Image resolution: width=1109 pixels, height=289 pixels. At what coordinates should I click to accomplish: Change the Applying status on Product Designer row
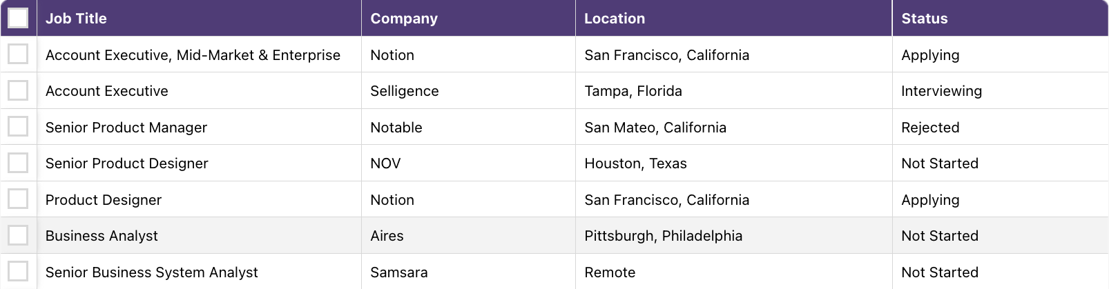point(930,200)
